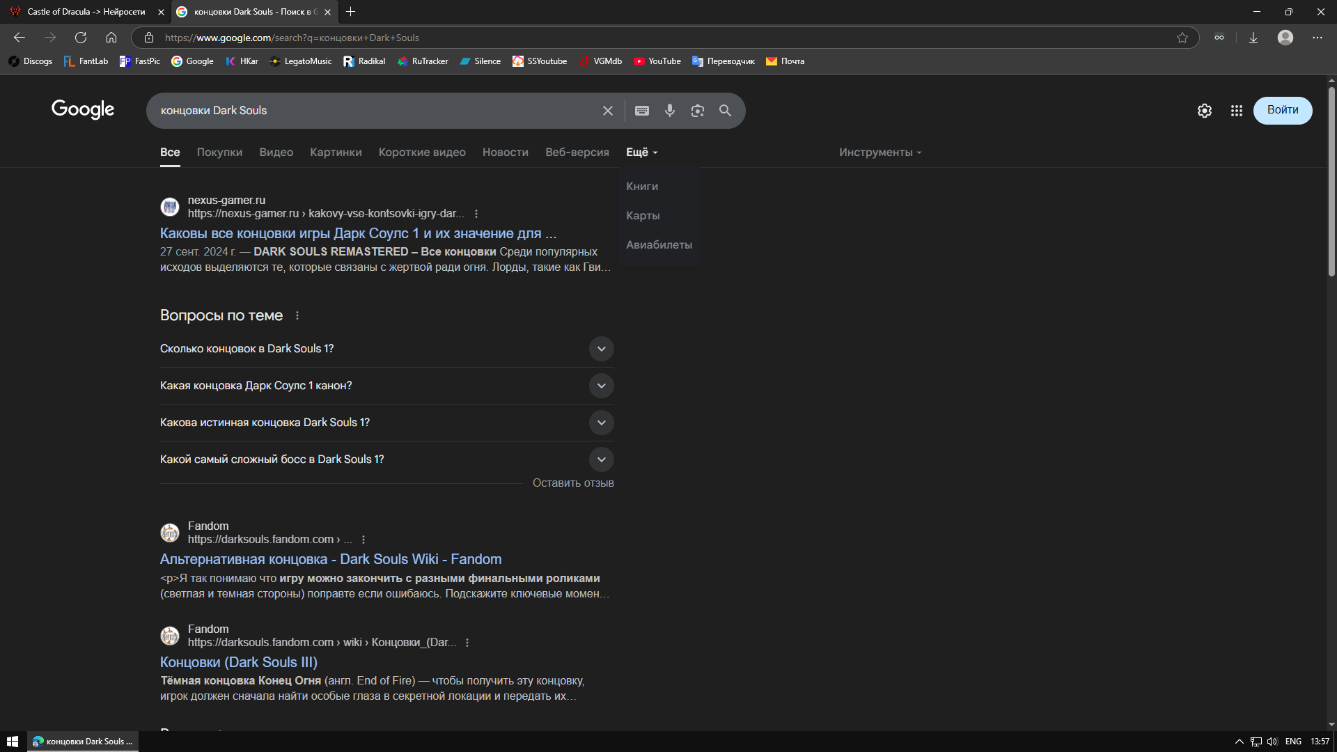
Task: Switch to the Видео tab
Action: click(x=276, y=152)
